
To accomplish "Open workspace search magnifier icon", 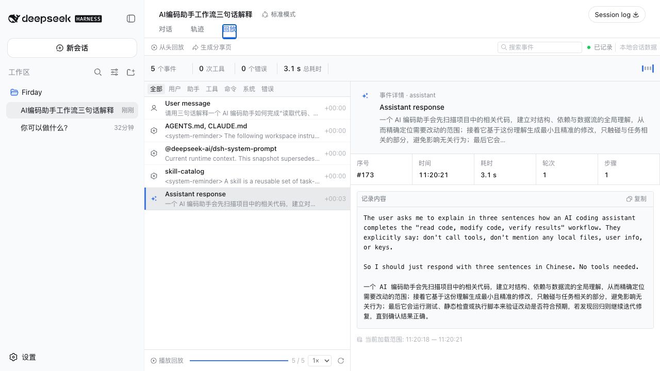I will click(x=98, y=72).
